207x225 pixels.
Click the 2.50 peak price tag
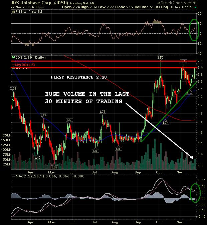click(x=160, y=58)
